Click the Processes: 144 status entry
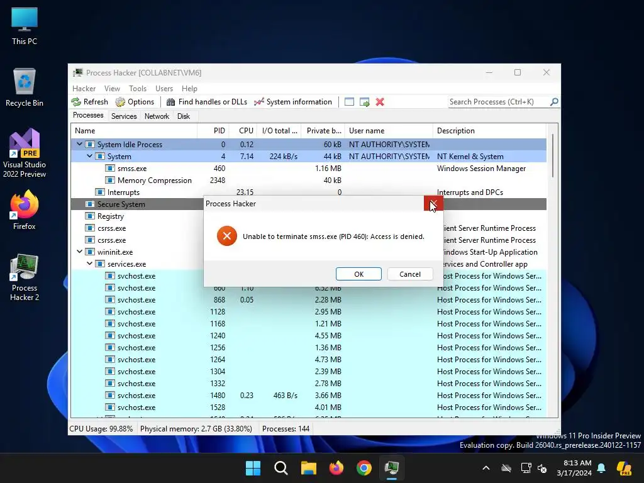Screen dimensions: 644x483 click(286, 429)
